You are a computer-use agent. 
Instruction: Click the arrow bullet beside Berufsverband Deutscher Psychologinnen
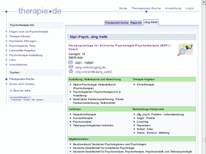point(71,144)
